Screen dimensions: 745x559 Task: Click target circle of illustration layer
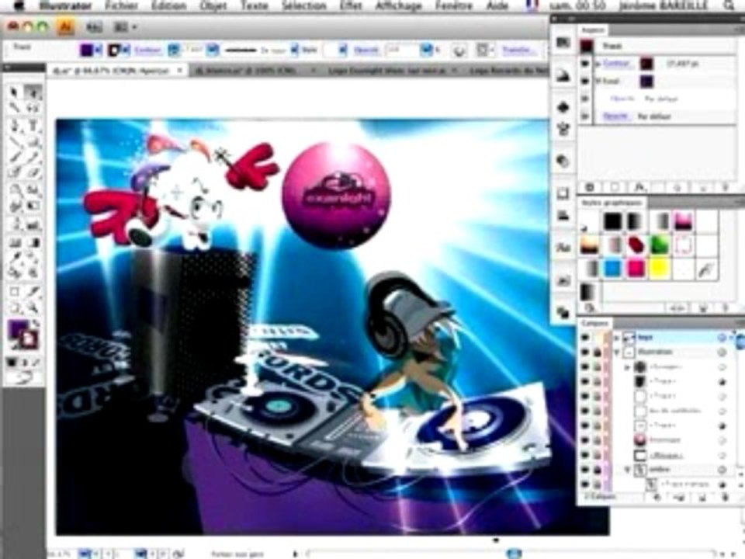coord(722,352)
